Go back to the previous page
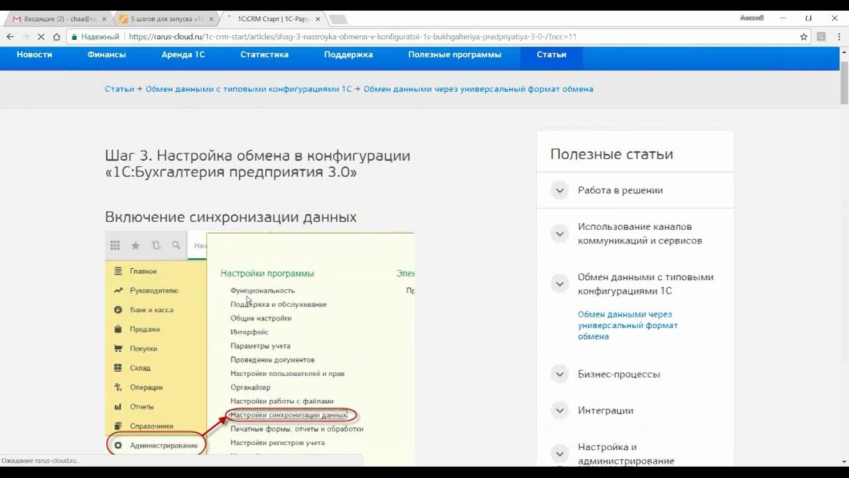This screenshot has width=849, height=478. tap(10, 37)
